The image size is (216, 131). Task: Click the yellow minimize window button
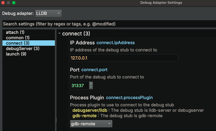(x=8, y=3)
